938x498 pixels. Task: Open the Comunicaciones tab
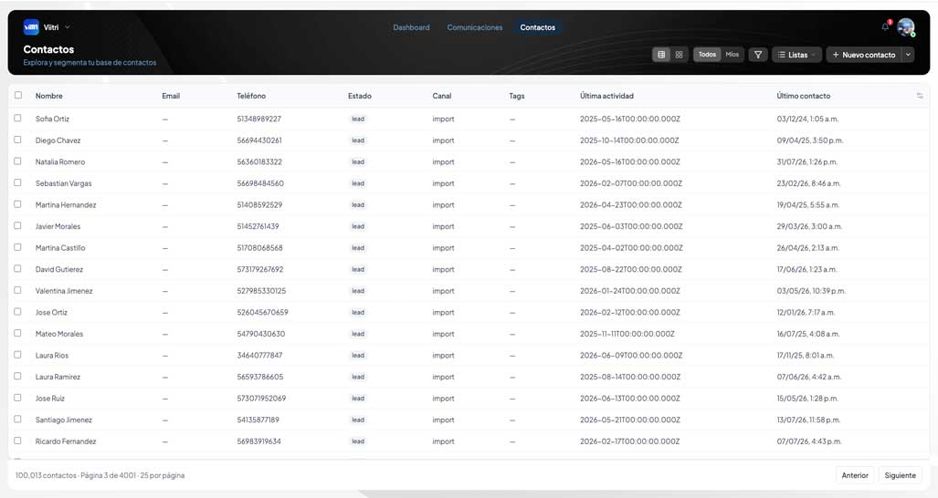474,27
